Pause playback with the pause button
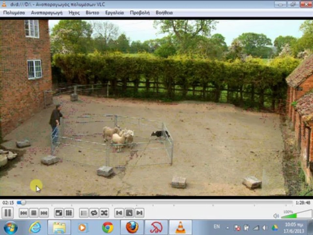Image resolution: width=313 pixels, height=235 pixels. point(7,213)
